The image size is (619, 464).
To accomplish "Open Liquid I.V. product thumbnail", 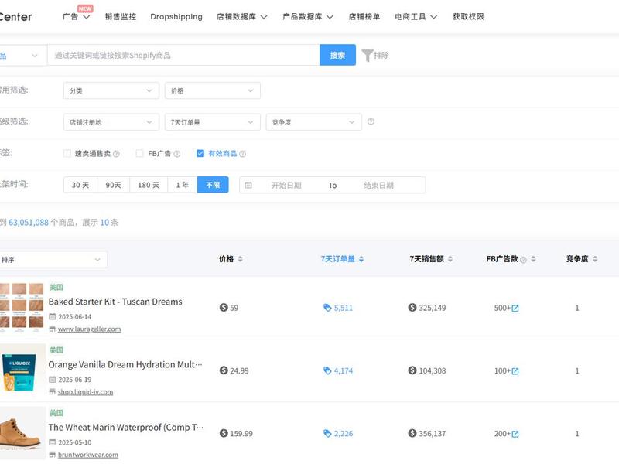I will pyautogui.click(x=22, y=370).
